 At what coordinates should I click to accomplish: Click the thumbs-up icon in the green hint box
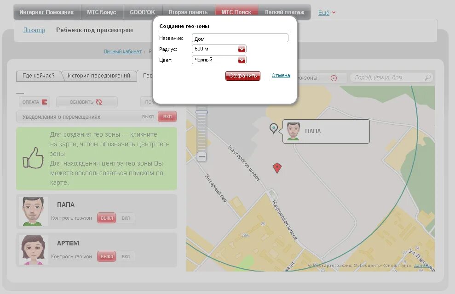[x=33, y=158]
